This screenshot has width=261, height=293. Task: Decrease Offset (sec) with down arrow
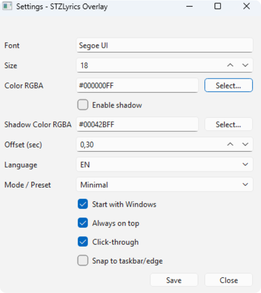[245, 144]
